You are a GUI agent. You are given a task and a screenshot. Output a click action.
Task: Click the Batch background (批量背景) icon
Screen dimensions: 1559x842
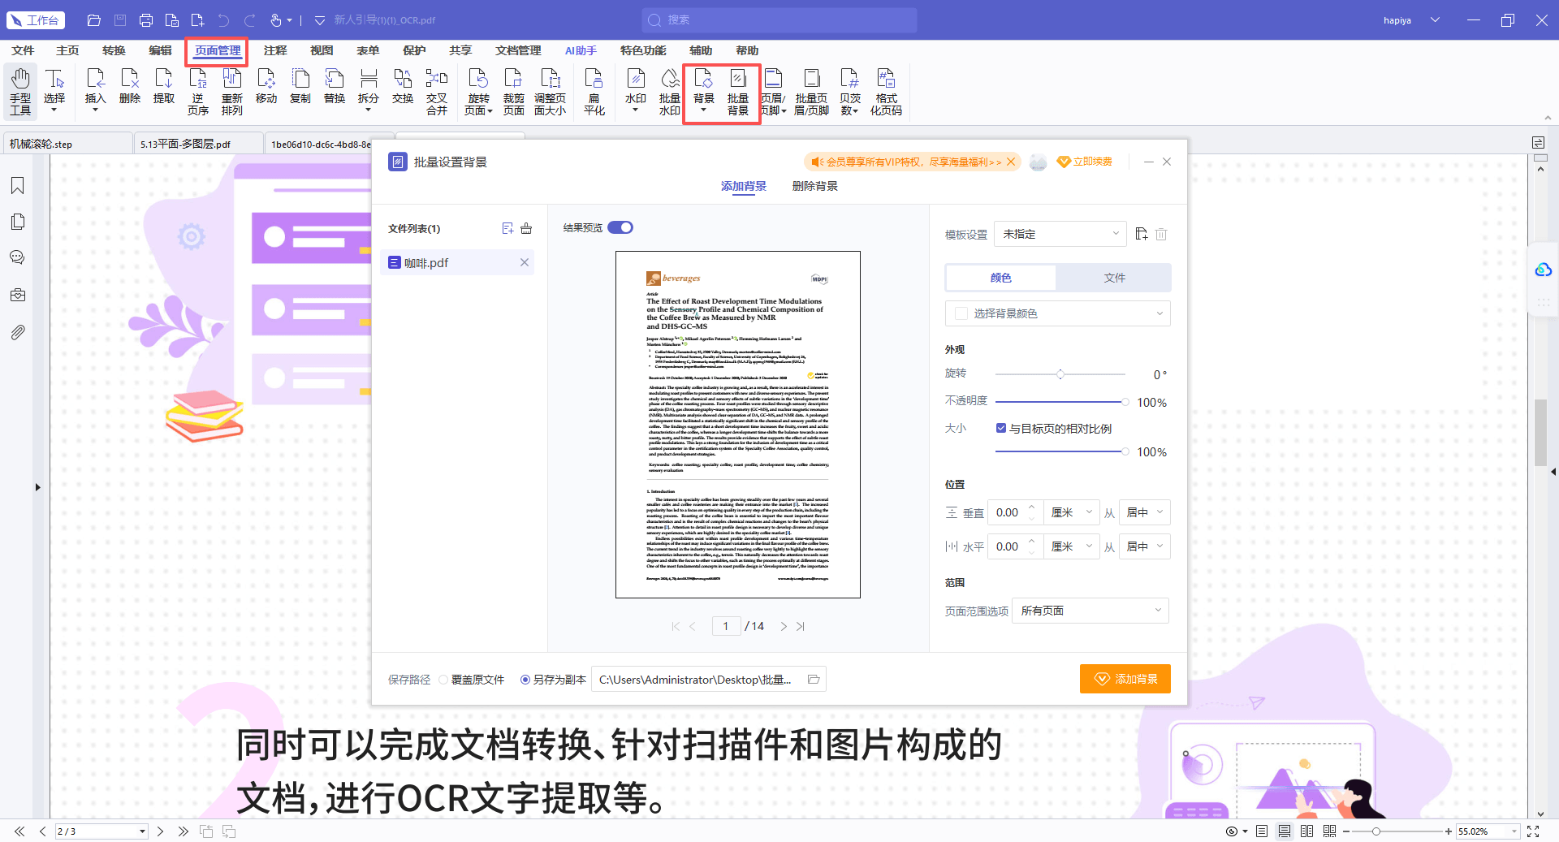coord(737,91)
